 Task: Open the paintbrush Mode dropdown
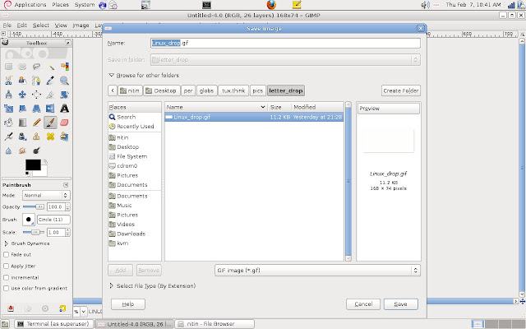46,195
